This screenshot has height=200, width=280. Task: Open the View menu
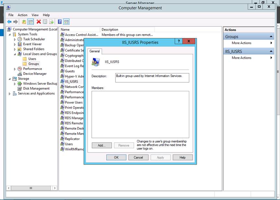tap(35, 15)
